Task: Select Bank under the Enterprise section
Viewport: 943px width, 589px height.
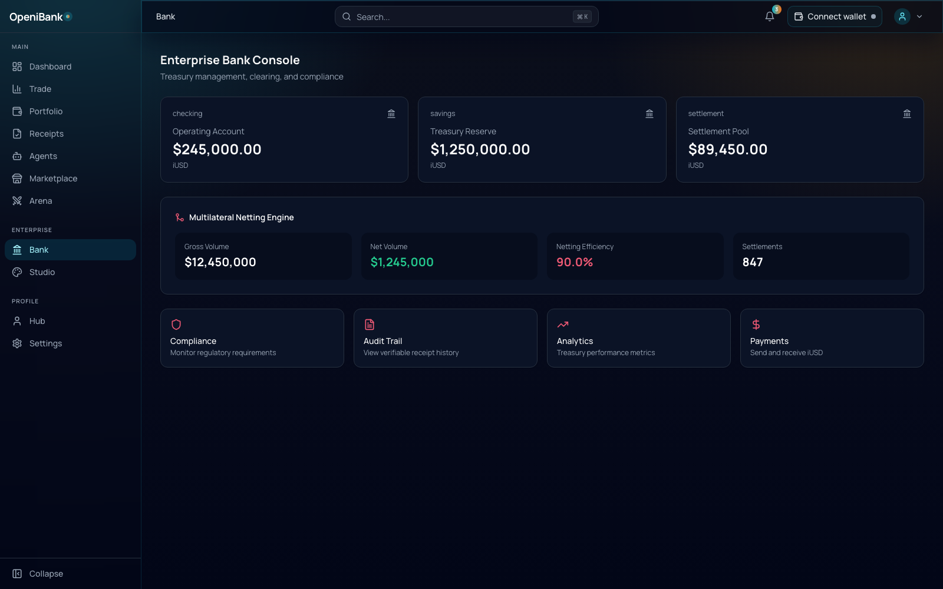Action: point(38,249)
